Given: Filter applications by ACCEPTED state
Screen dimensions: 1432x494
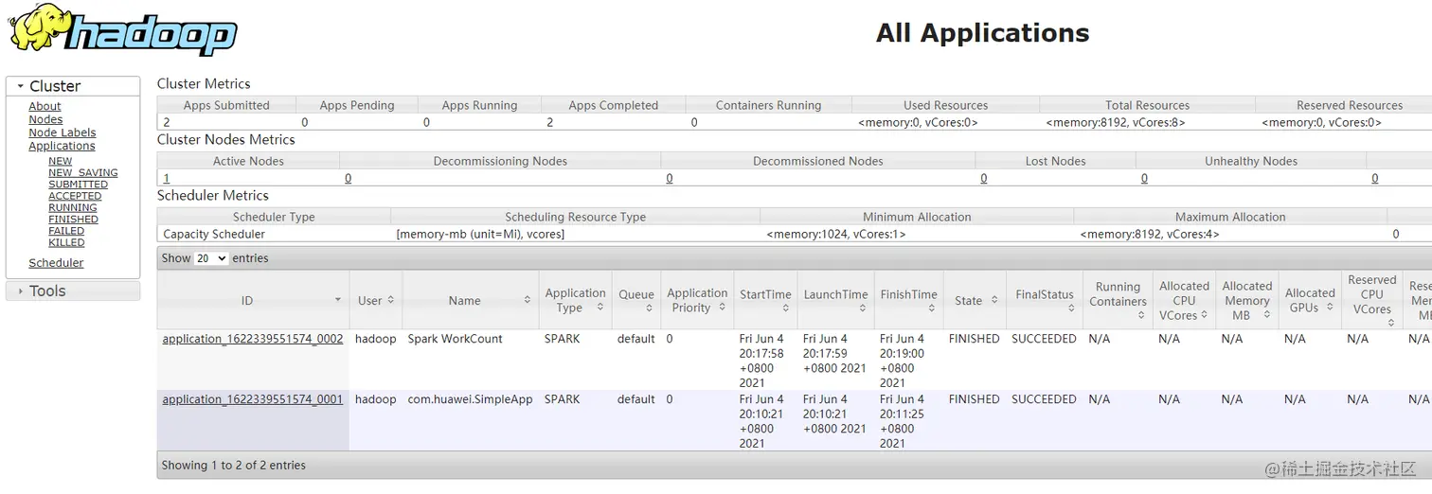Looking at the screenshot, I should click(x=75, y=197).
